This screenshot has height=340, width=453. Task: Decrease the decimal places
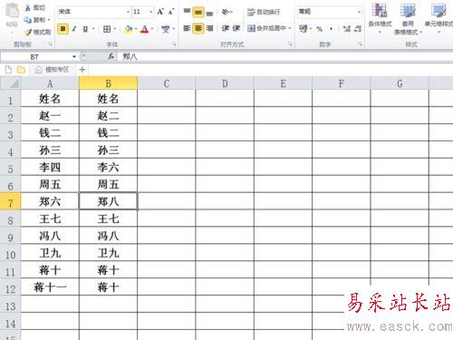358,29
